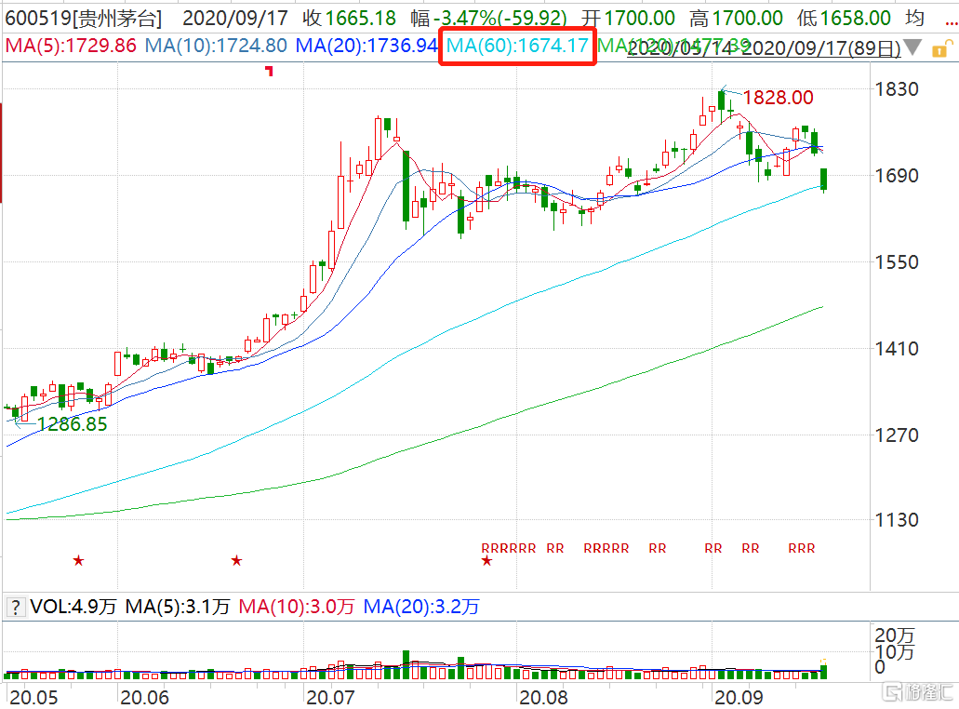The height and width of the screenshot is (709, 959).
Task: Select the last green candlestick on the chart
Action: [824, 180]
